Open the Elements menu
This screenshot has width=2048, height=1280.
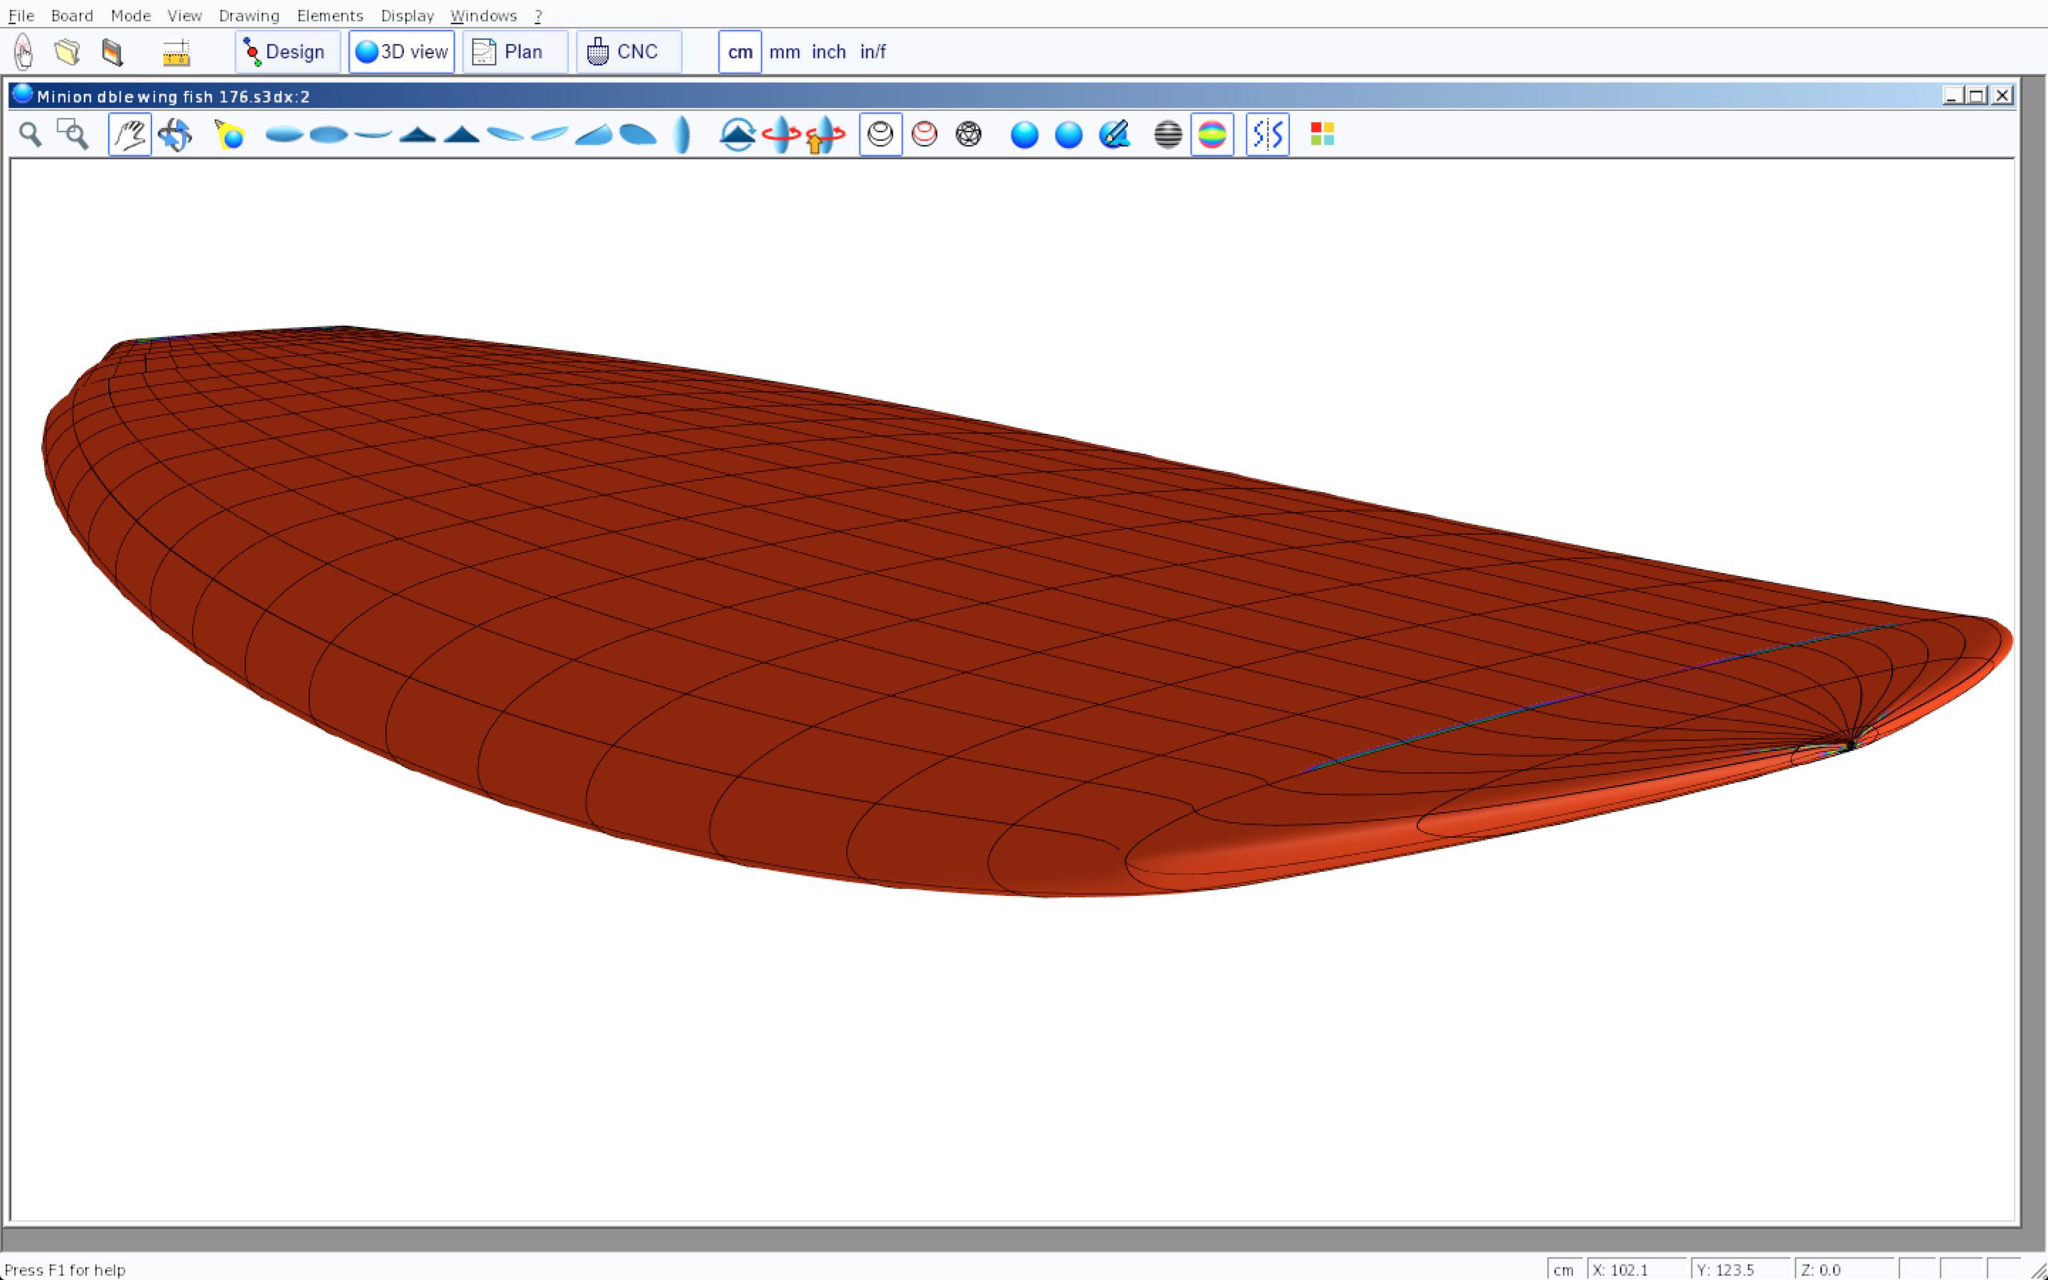329,15
